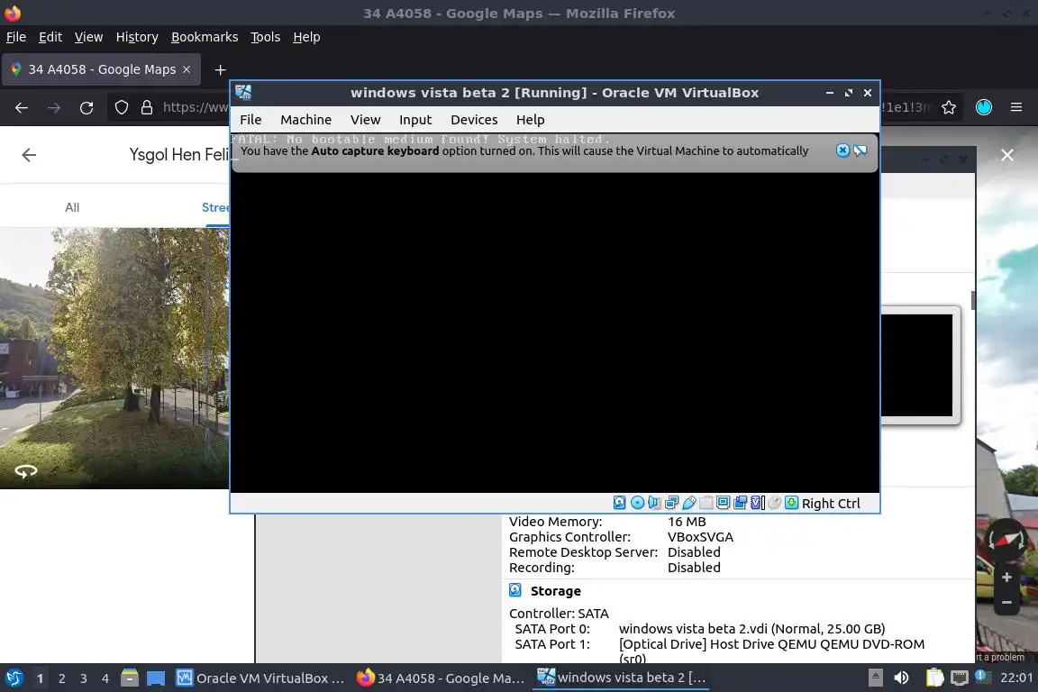
Task: Click the back arrow beside Ysgol Hen Felin
Action: 29,155
